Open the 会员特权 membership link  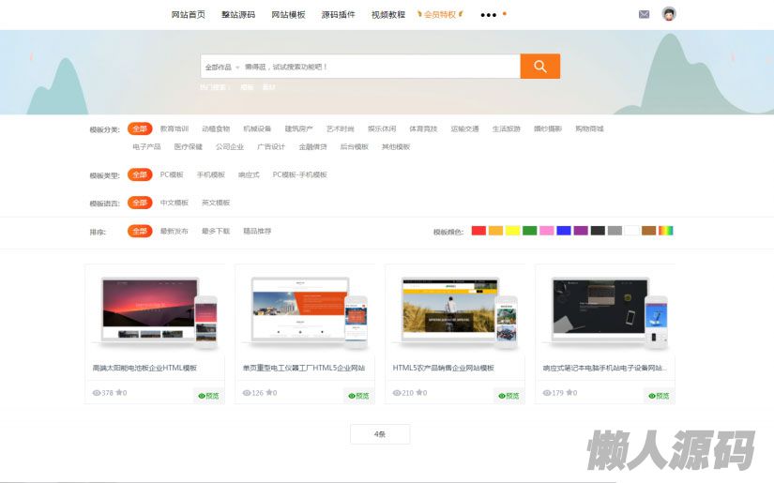tap(440, 15)
